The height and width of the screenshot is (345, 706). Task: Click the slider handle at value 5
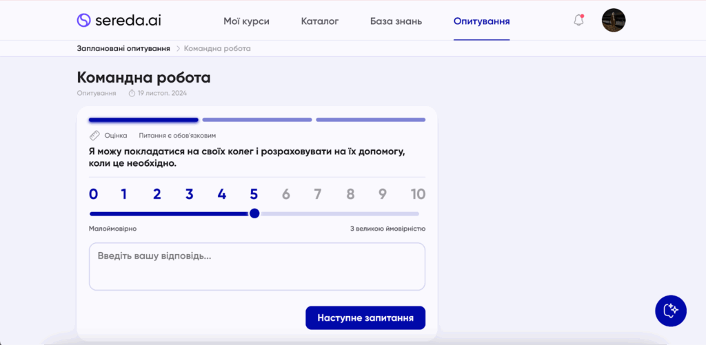[x=254, y=213]
